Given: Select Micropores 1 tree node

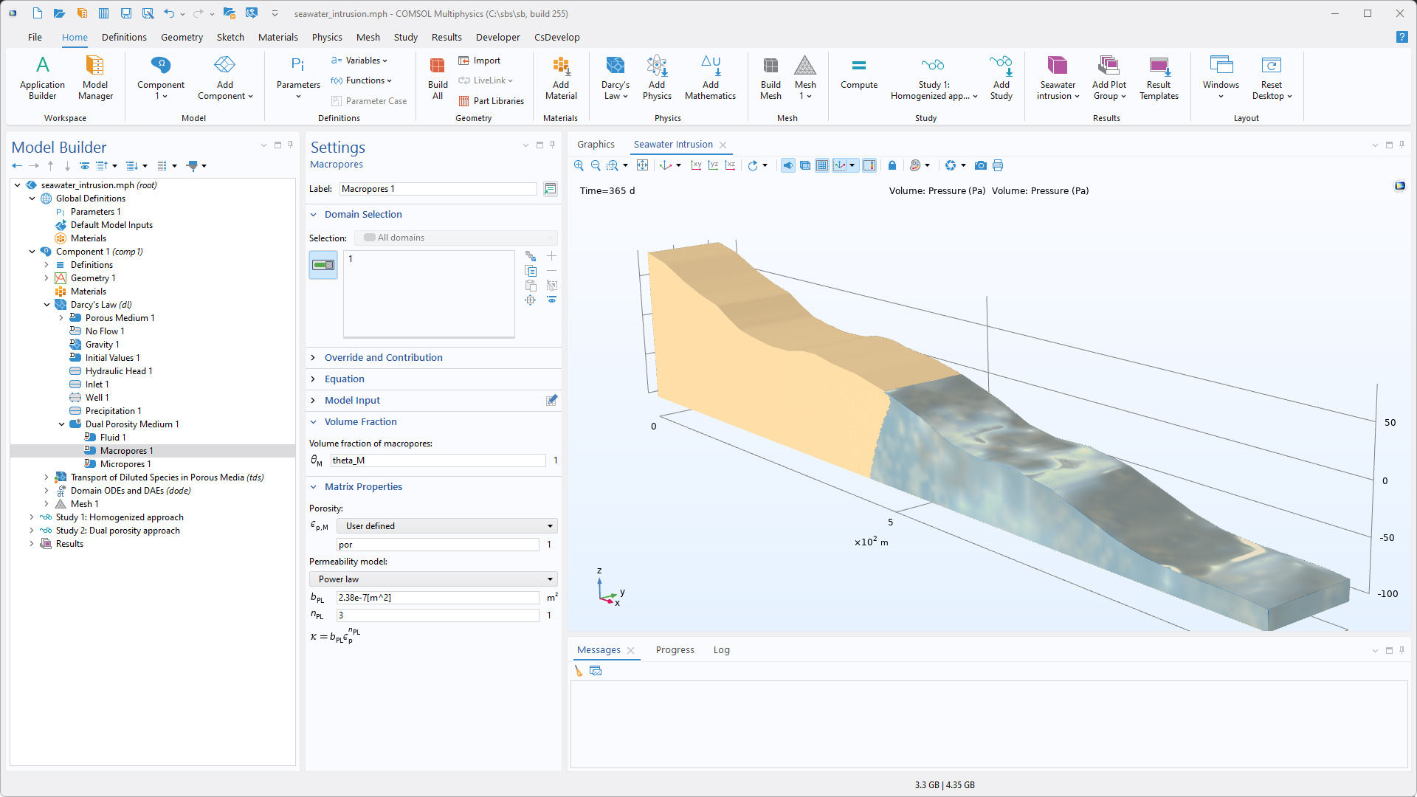Looking at the screenshot, I should (125, 464).
